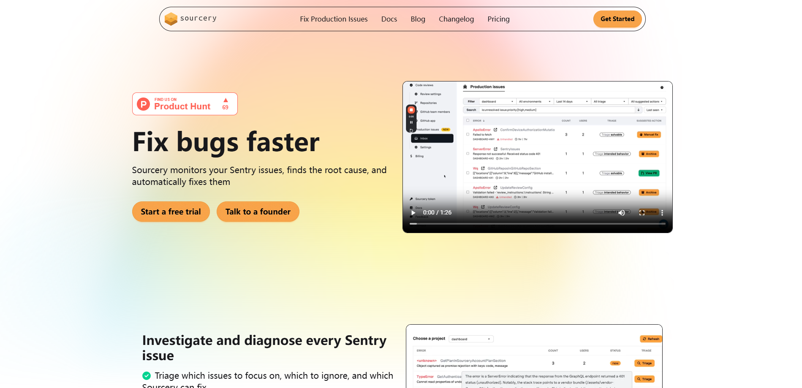Open the Pricing page
Image resolution: width=802 pixels, height=388 pixels.
point(498,19)
